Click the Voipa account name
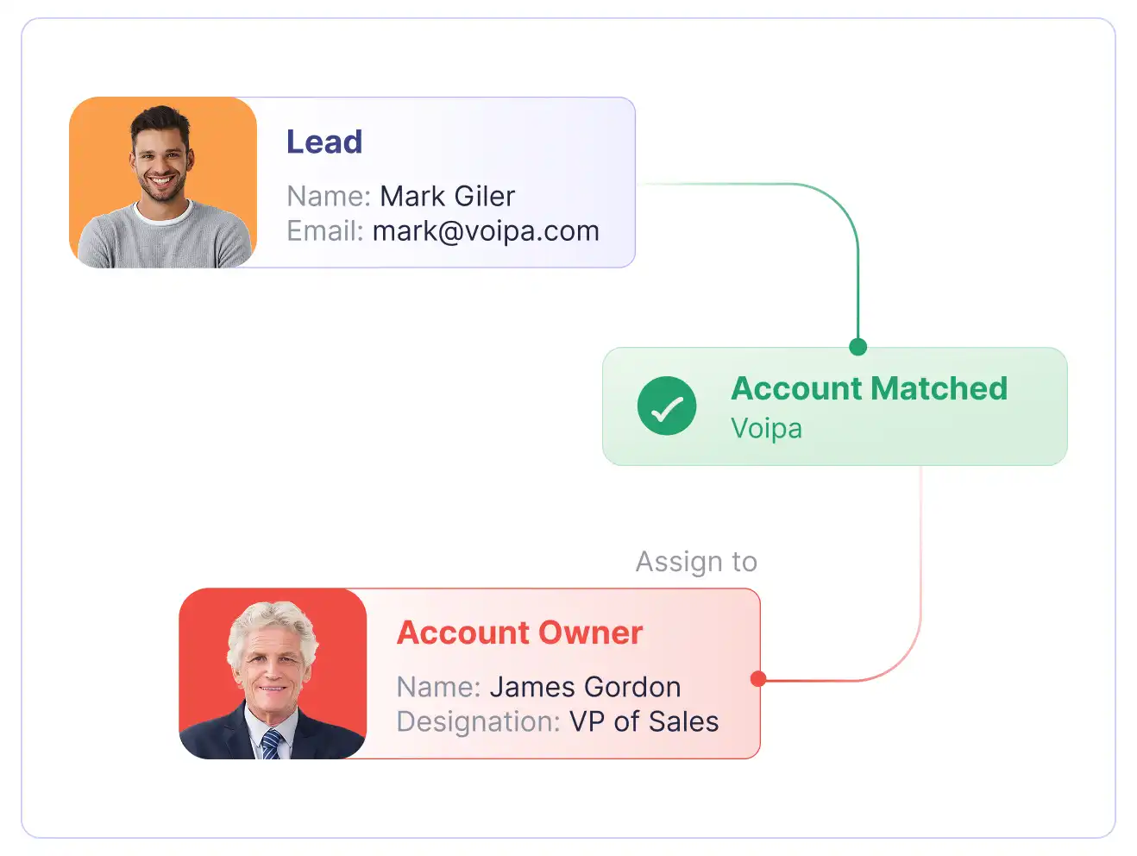This screenshot has width=1137, height=856. pos(767,429)
